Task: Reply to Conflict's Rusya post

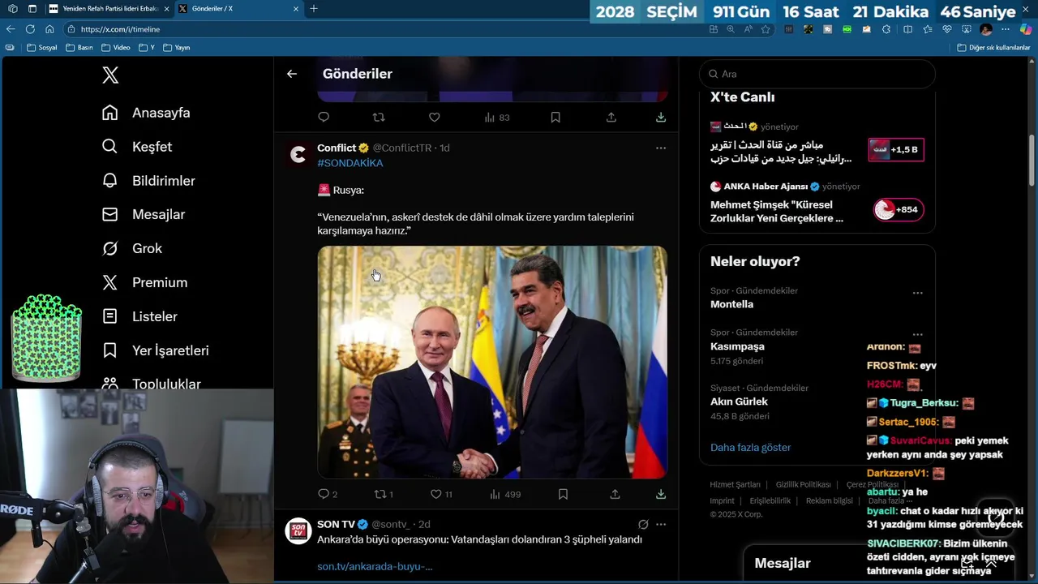Action: [328, 494]
